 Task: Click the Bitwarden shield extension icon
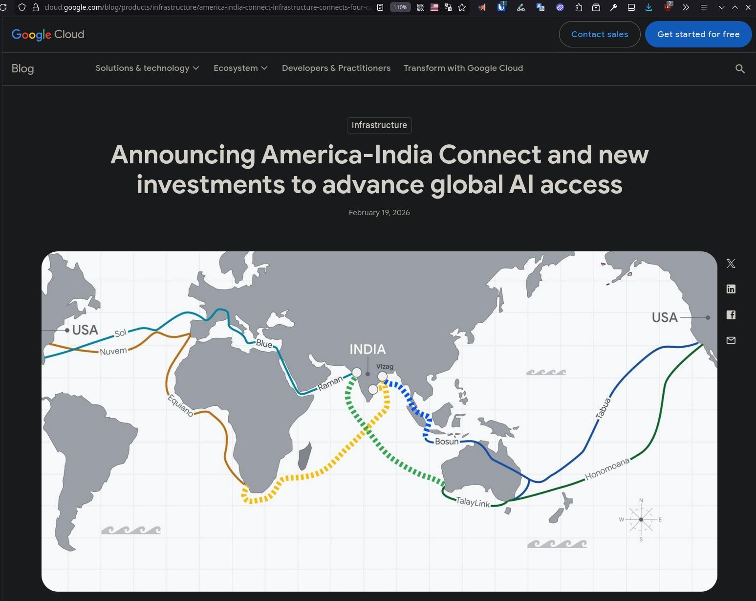point(501,7)
